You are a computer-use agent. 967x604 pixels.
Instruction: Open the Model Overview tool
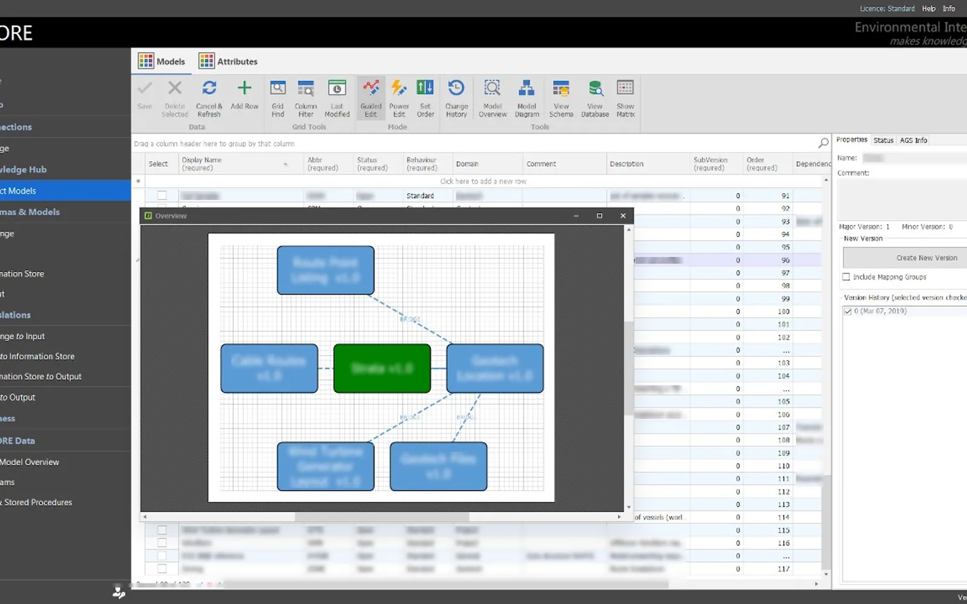click(x=493, y=98)
